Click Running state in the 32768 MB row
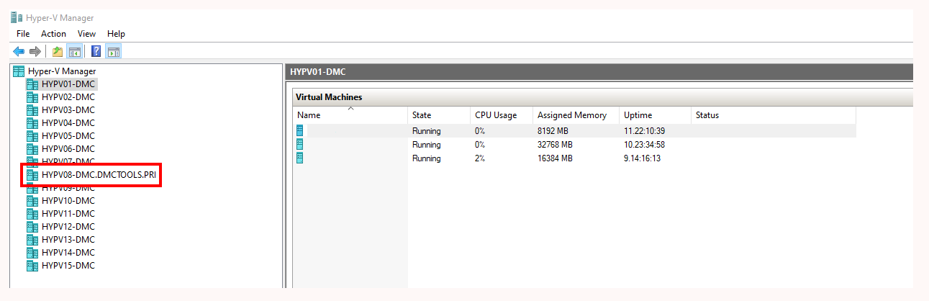 pos(427,145)
